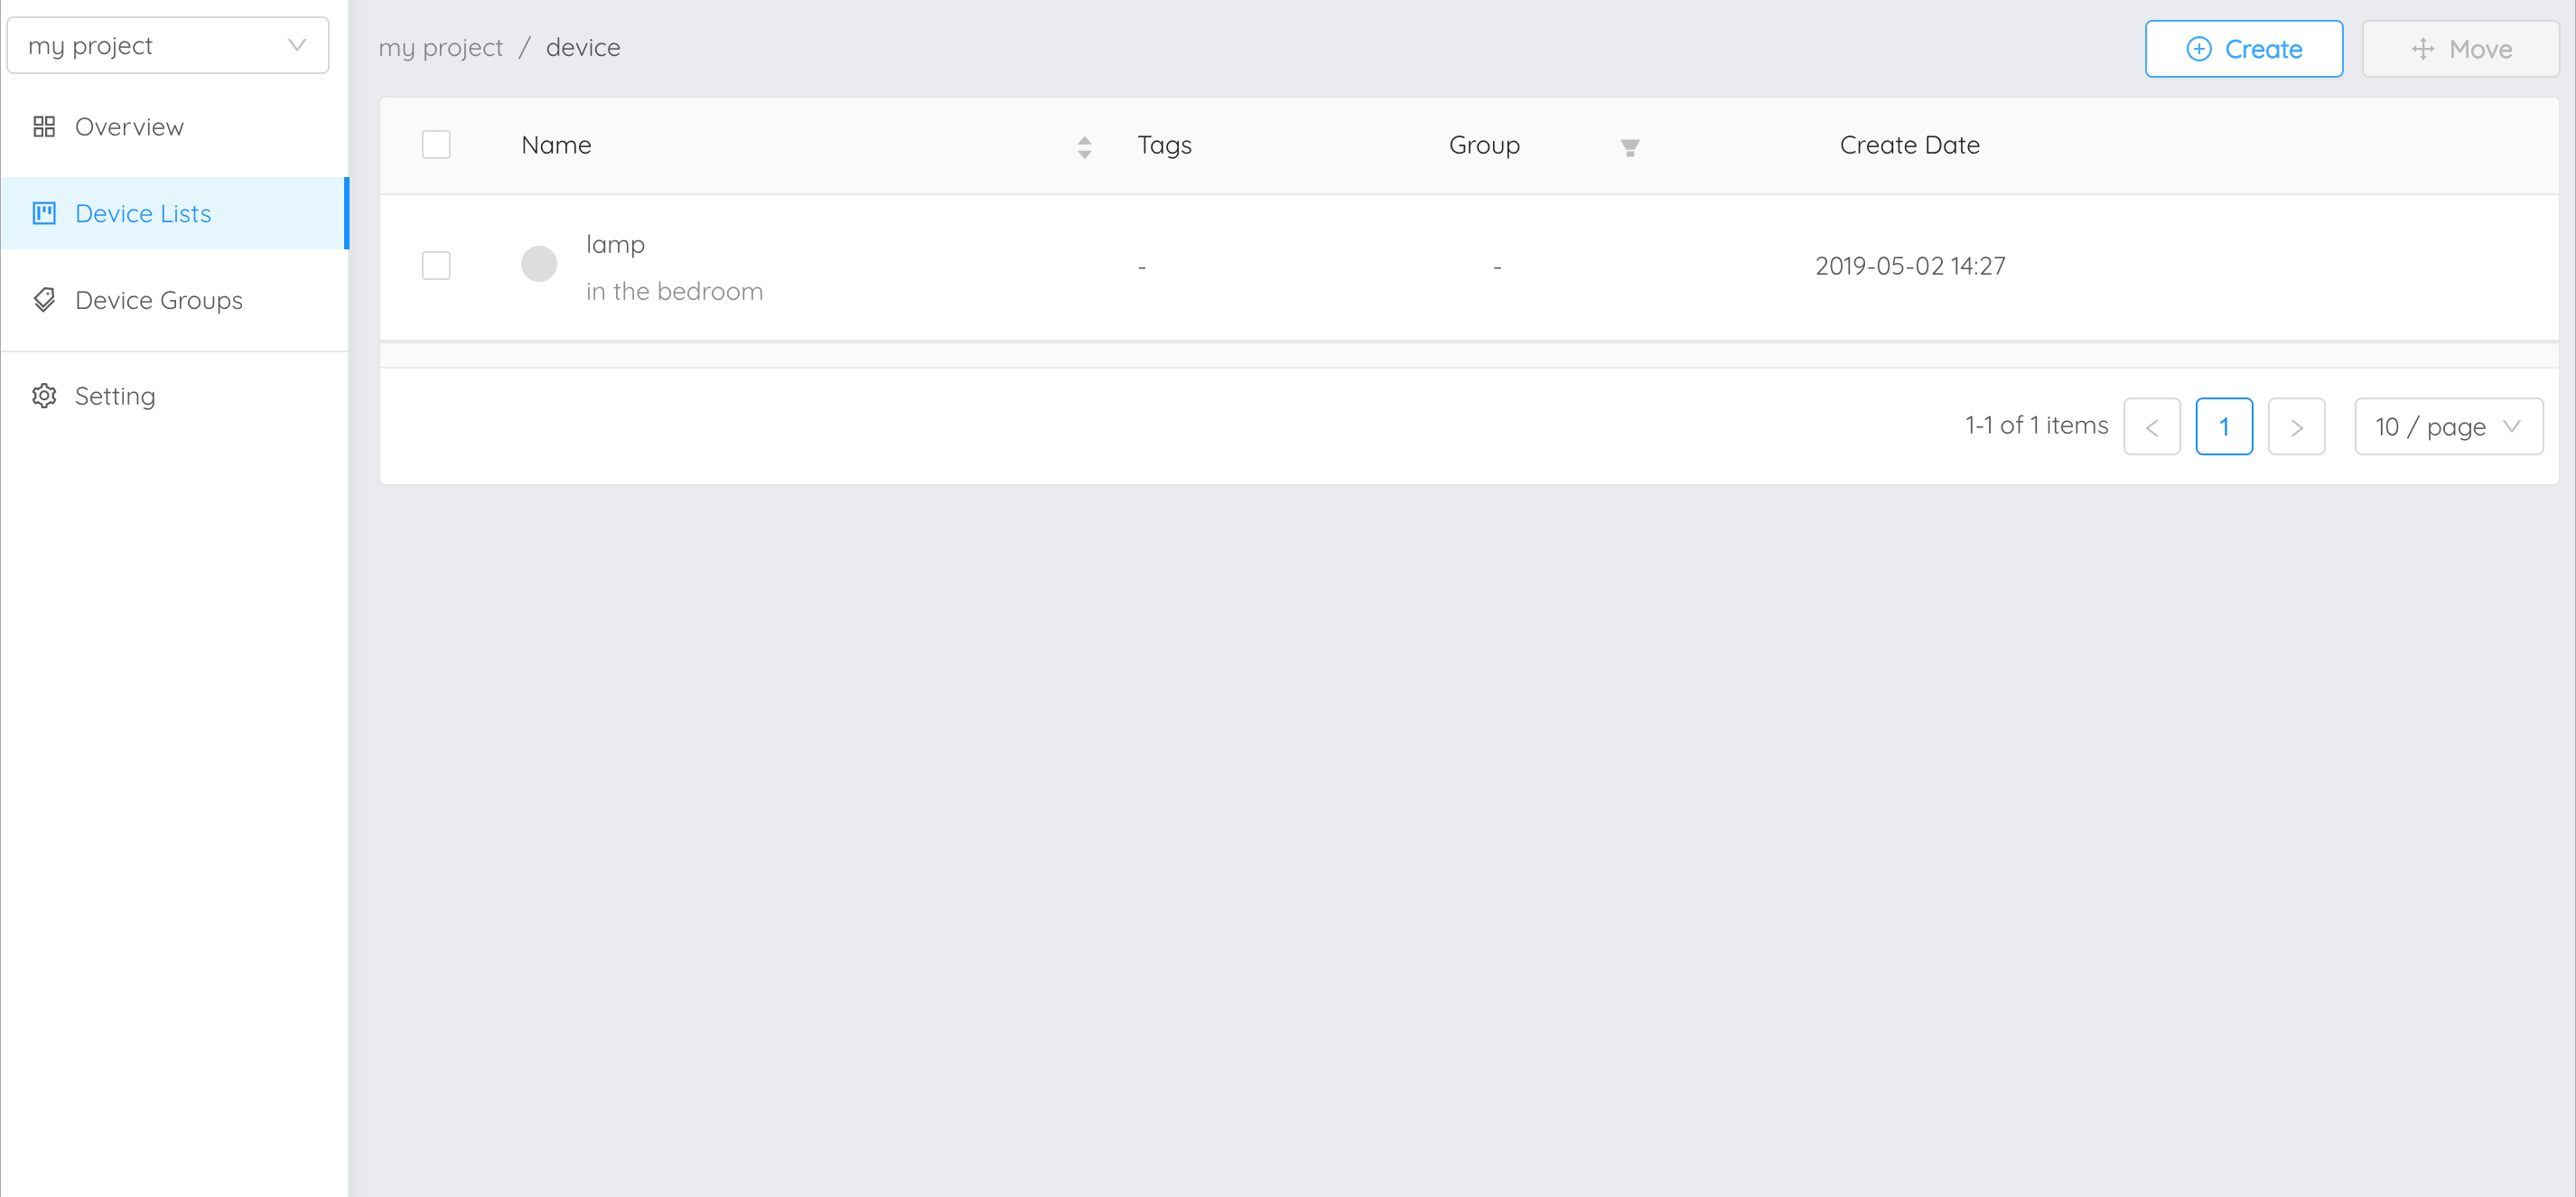Screen dimensions: 2576x1197
Task: Click the Create new device button
Action: (x=2243, y=48)
